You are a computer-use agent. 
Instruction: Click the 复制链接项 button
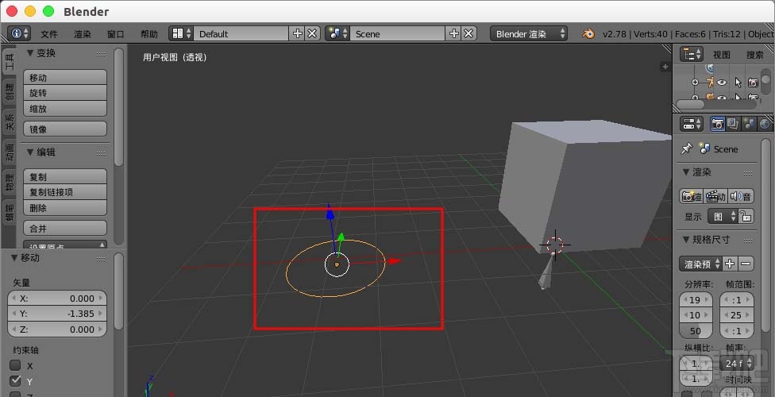point(65,192)
